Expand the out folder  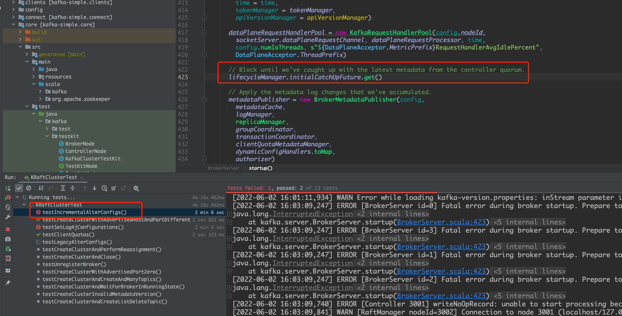(20, 39)
